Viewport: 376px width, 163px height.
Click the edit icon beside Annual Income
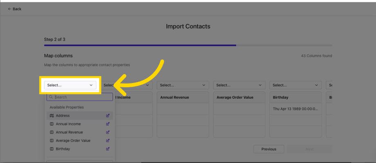(108, 124)
